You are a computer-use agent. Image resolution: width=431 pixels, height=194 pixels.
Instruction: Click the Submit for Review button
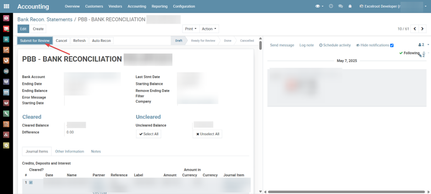tap(35, 41)
